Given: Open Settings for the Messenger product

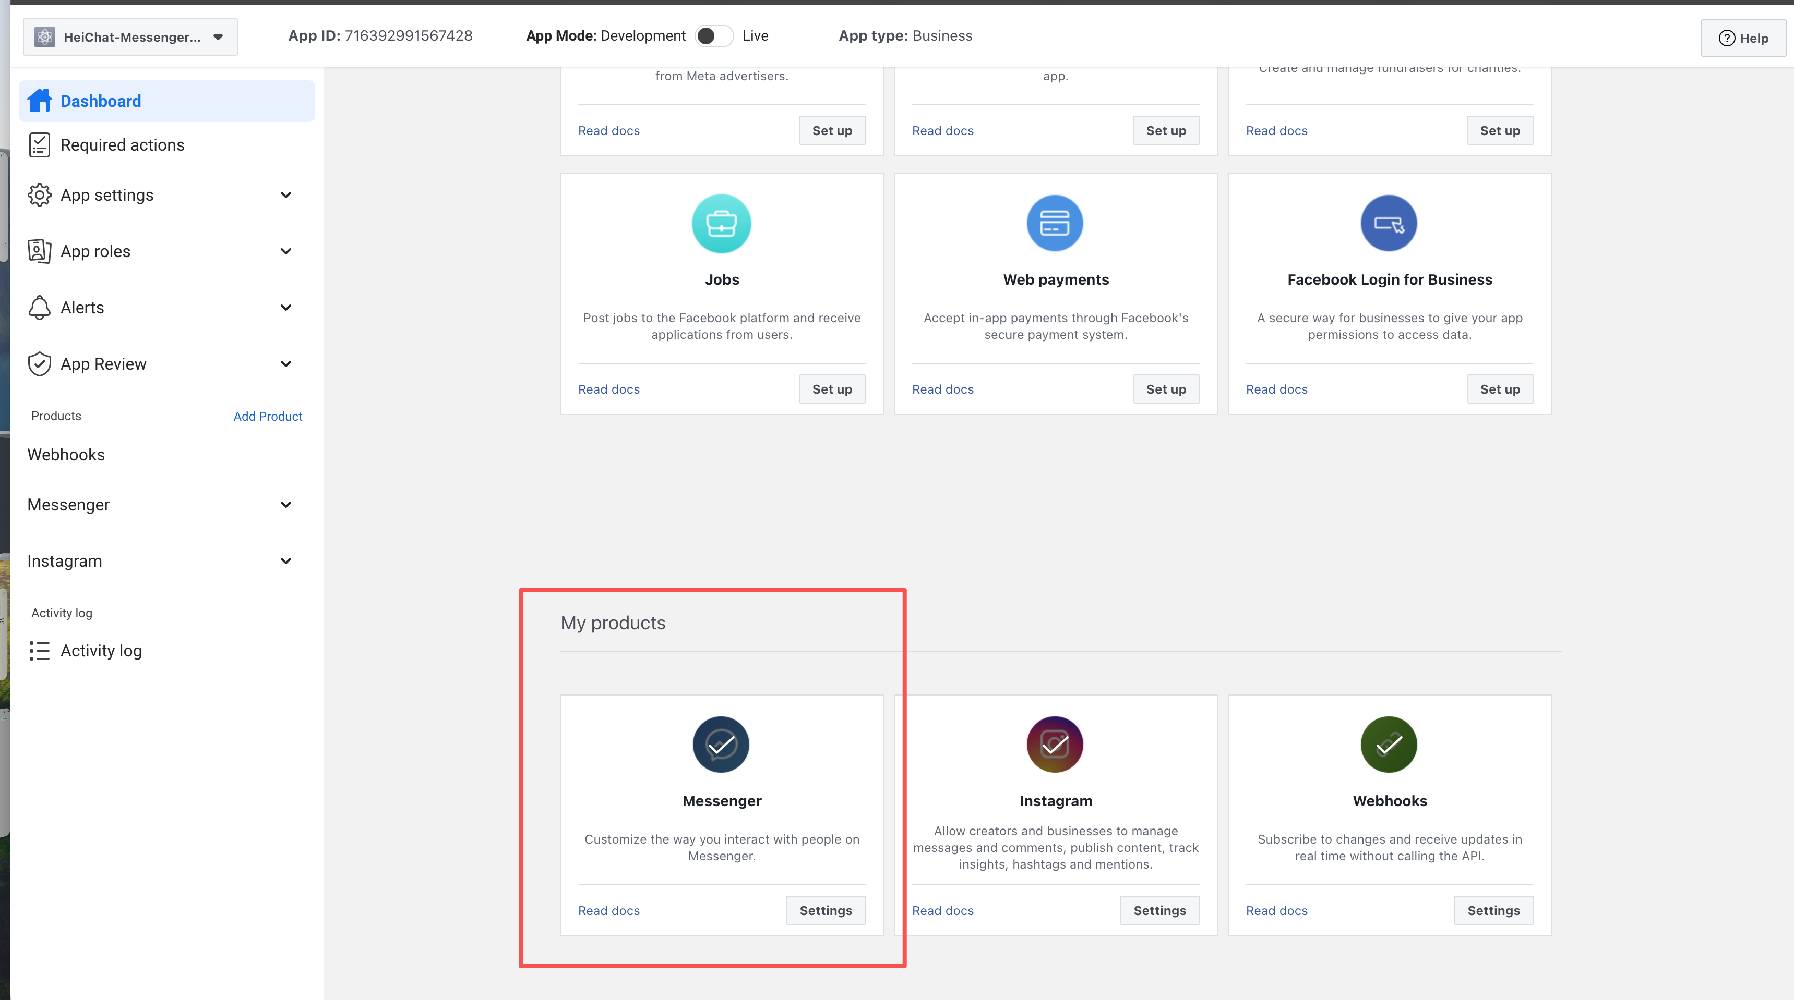Looking at the screenshot, I should (826, 910).
